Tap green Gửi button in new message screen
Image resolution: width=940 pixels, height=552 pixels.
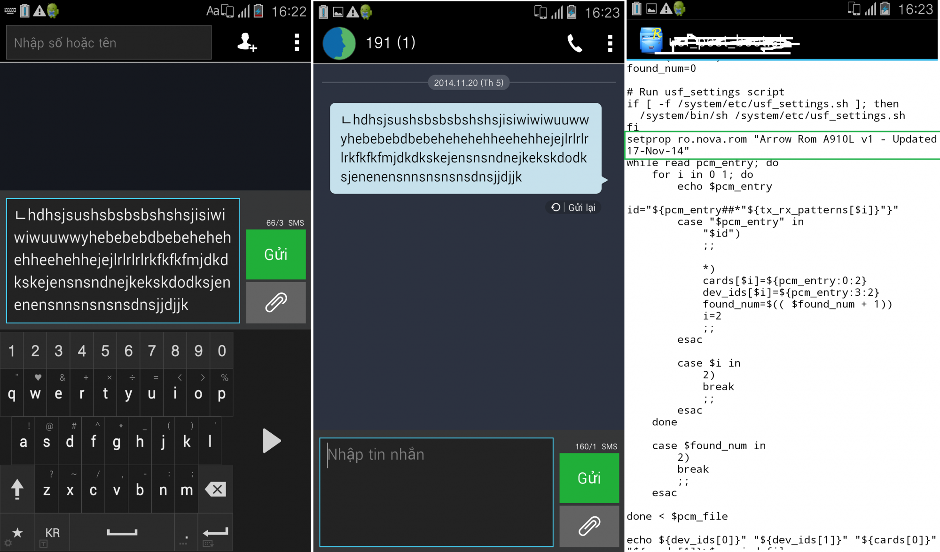coord(276,254)
